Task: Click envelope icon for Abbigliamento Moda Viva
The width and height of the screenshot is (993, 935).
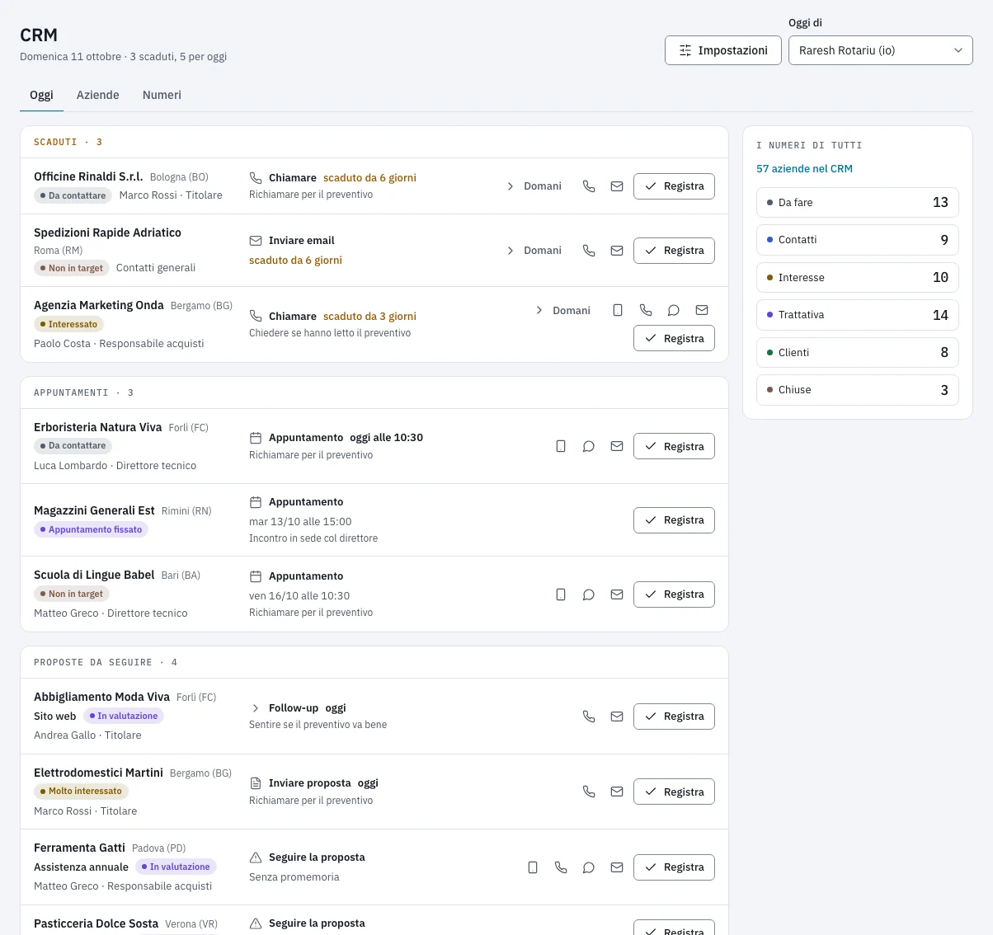Action: coord(617,717)
